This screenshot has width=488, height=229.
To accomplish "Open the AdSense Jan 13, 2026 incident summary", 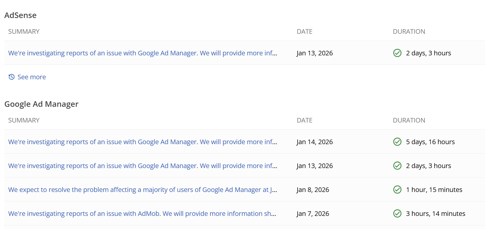I will (143, 53).
